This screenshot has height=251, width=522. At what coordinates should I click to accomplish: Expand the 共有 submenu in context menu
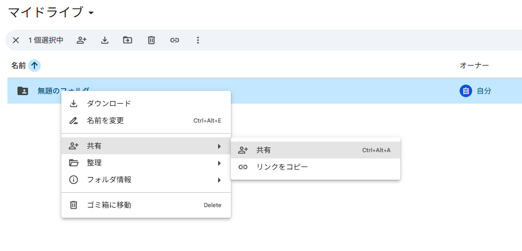click(146, 146)
